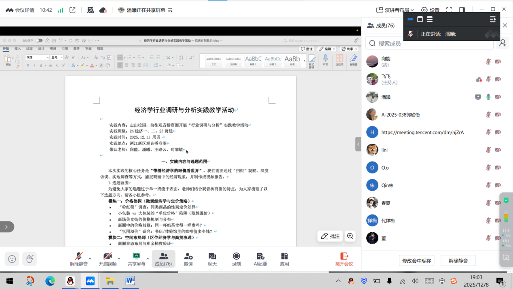
Task: Click the 修改会中昵称 button
Action: [416, 261]
